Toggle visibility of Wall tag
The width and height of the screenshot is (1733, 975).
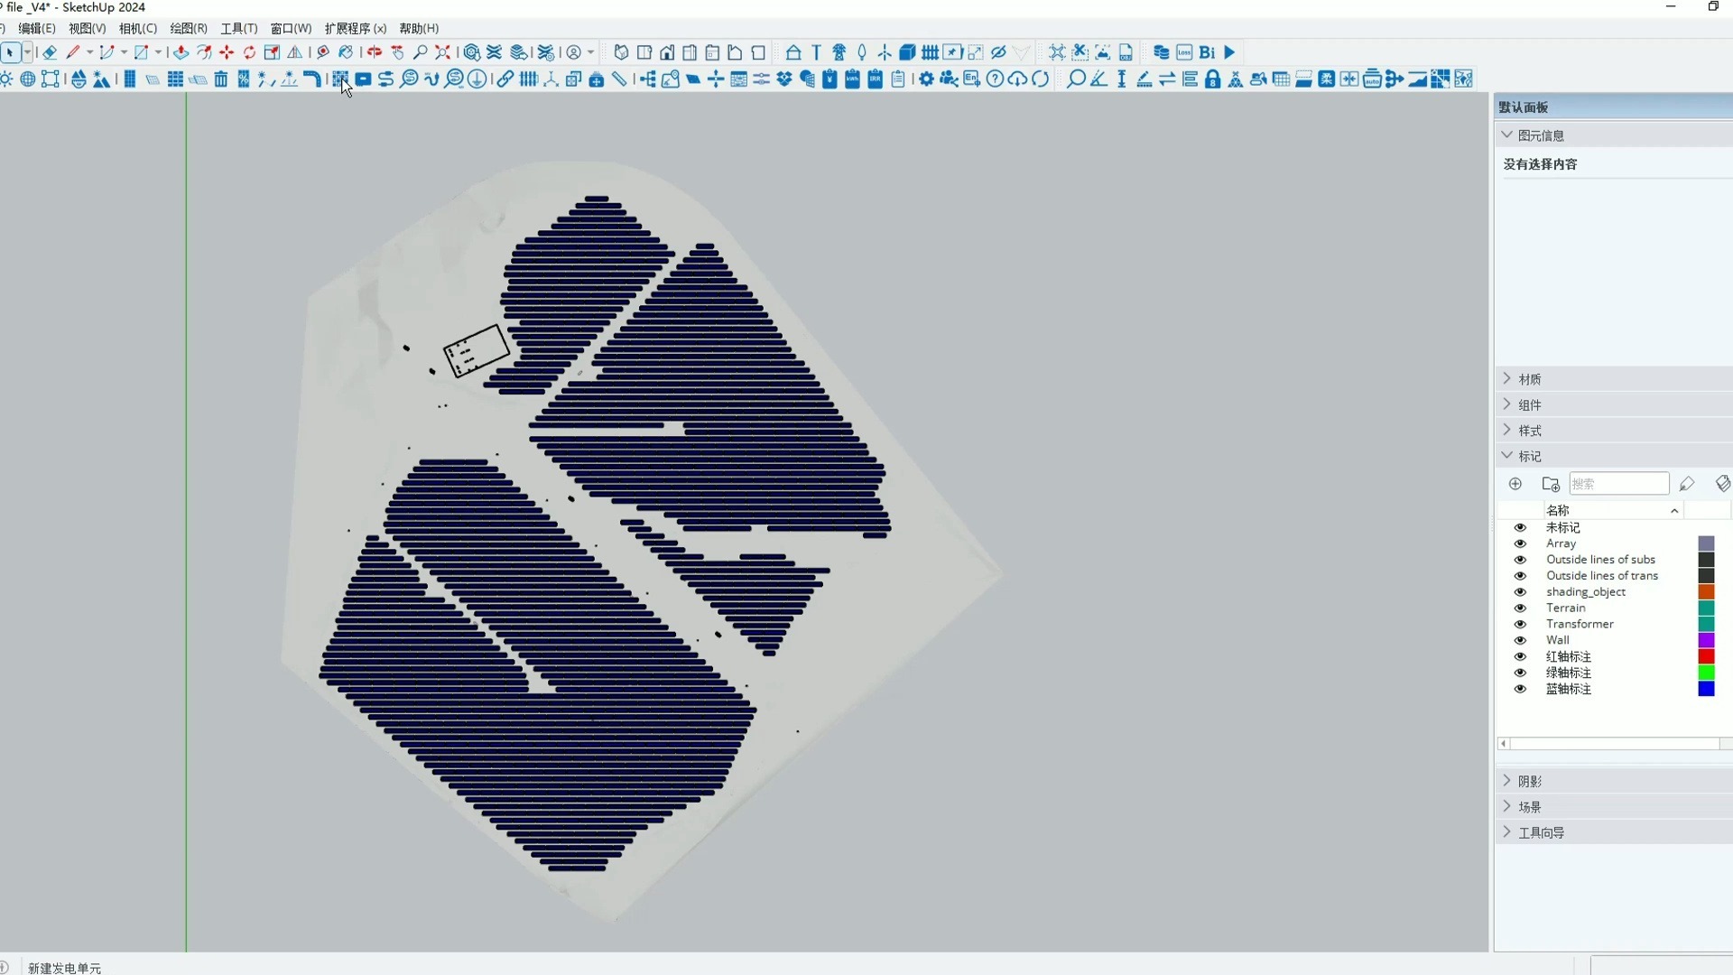point(1520,640)
